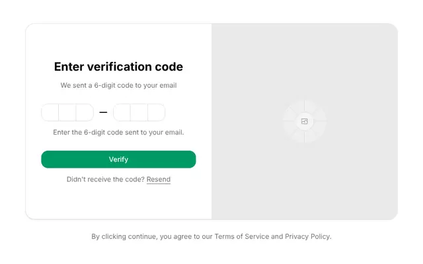Click the green Verify button
Screen dimensions: 423x264
tap(118, 159)
